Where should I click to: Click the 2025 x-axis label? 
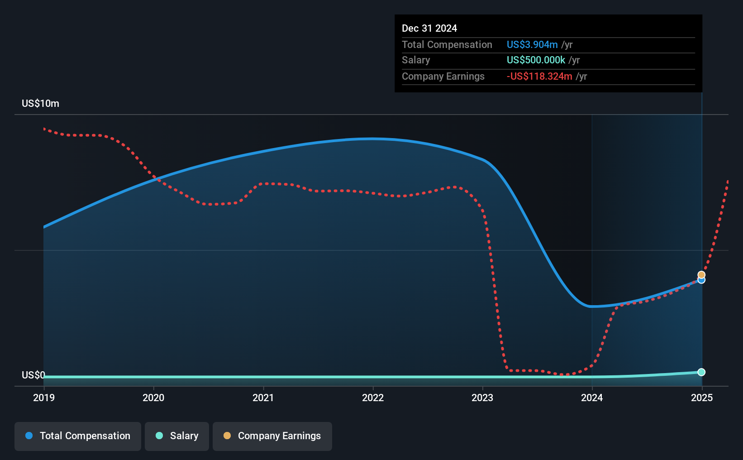coord(702,398)
